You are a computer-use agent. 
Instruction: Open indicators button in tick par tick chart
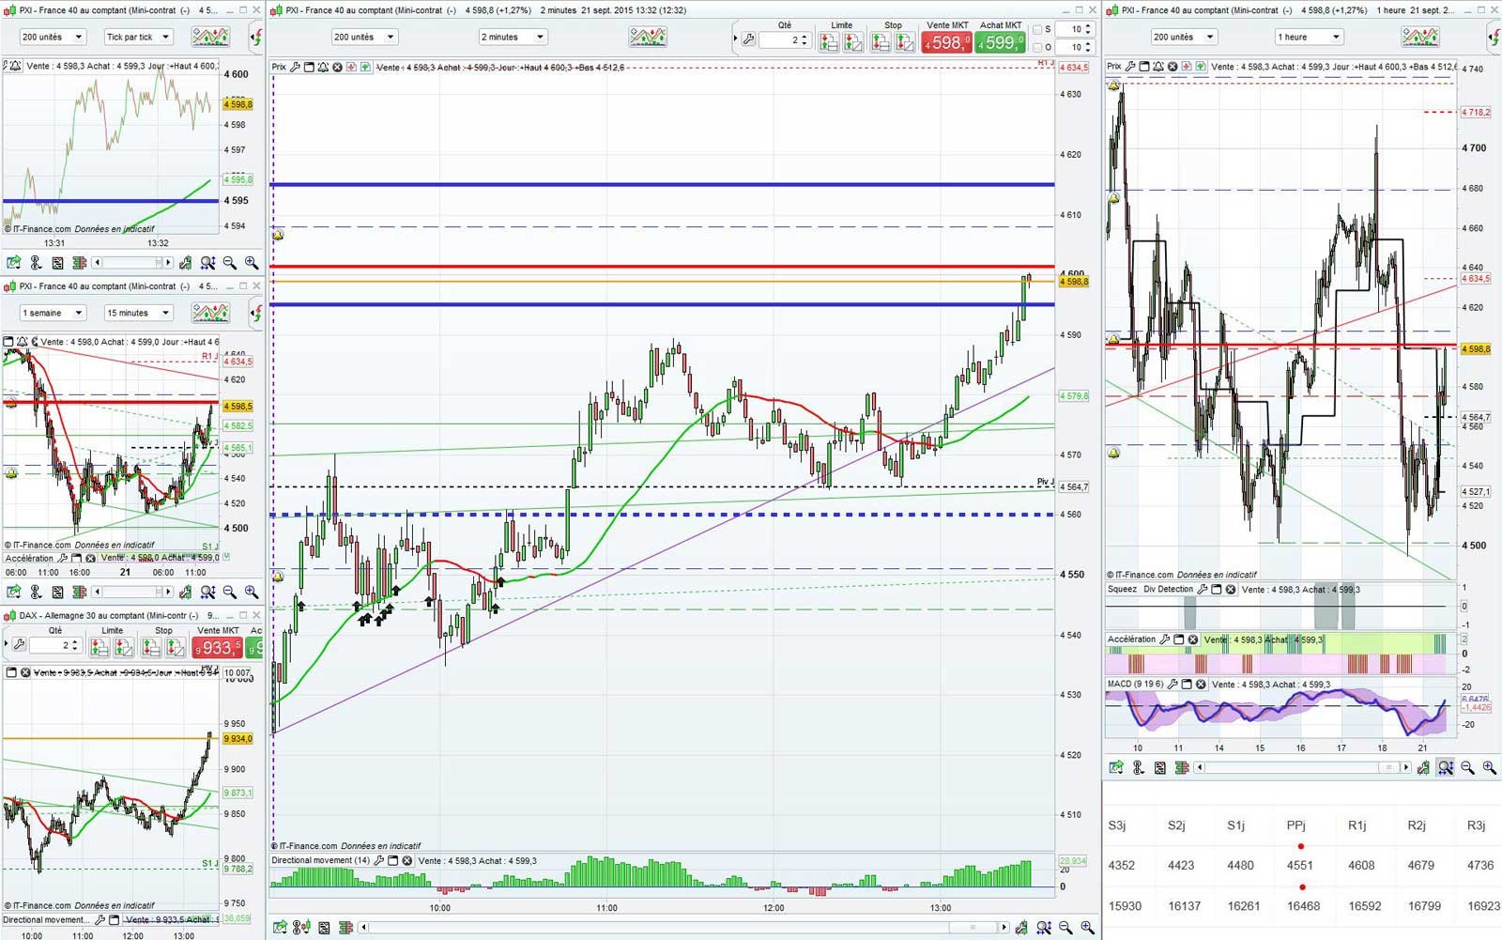210,38
